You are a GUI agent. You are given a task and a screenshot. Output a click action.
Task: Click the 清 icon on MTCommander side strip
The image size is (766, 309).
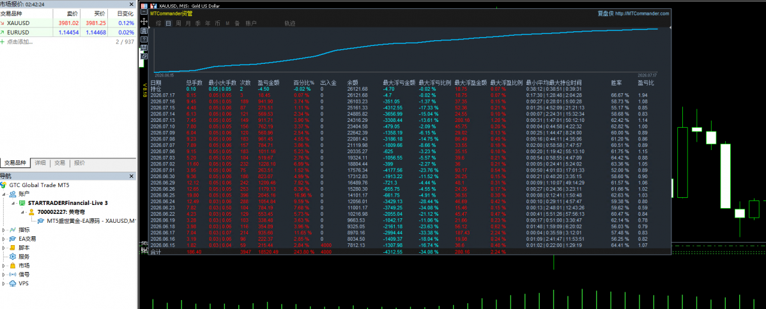point(144,30)
